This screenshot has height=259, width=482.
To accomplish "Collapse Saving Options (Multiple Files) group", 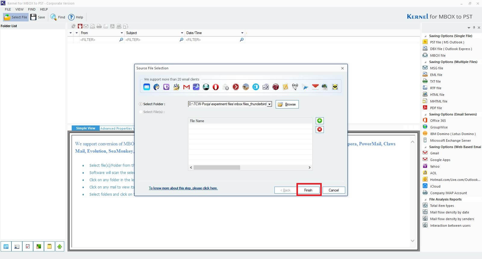I will pos(425,62).
